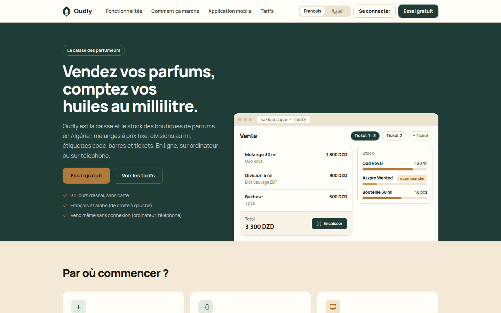Image resolution: width=501 pixels, height=313 pixels.
Task: Click the 900 DZD price
Action: pos(338,176)
